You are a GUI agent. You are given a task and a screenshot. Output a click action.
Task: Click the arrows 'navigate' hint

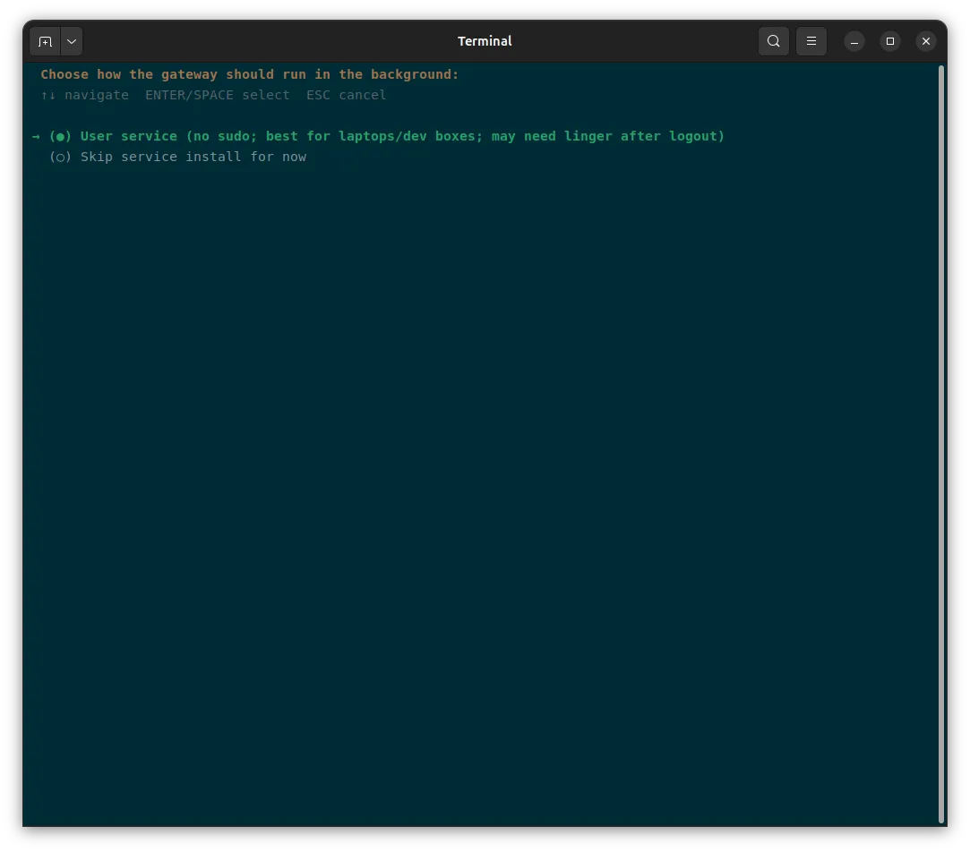click(85, 95)
